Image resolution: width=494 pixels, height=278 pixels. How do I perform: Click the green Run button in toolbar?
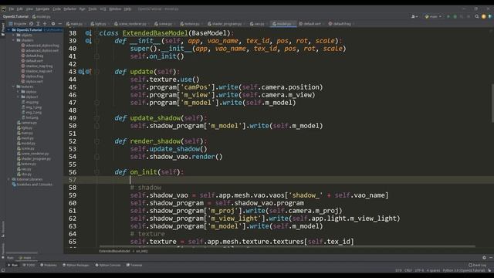point(448,16)
